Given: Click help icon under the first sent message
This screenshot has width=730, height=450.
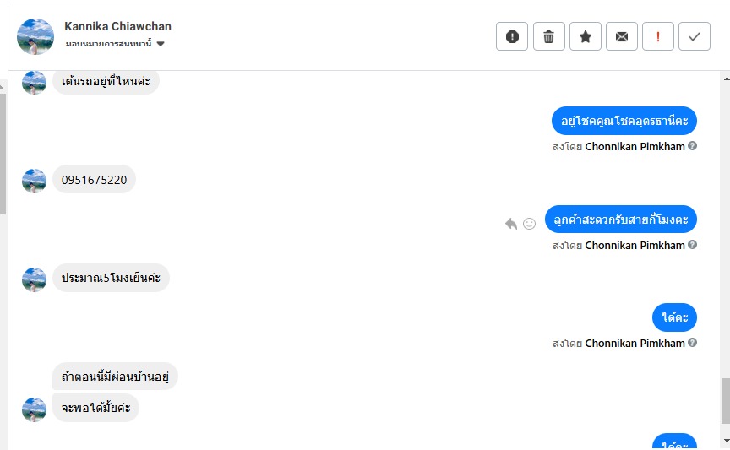Looking at the screenshot, I should coord(693,146).
